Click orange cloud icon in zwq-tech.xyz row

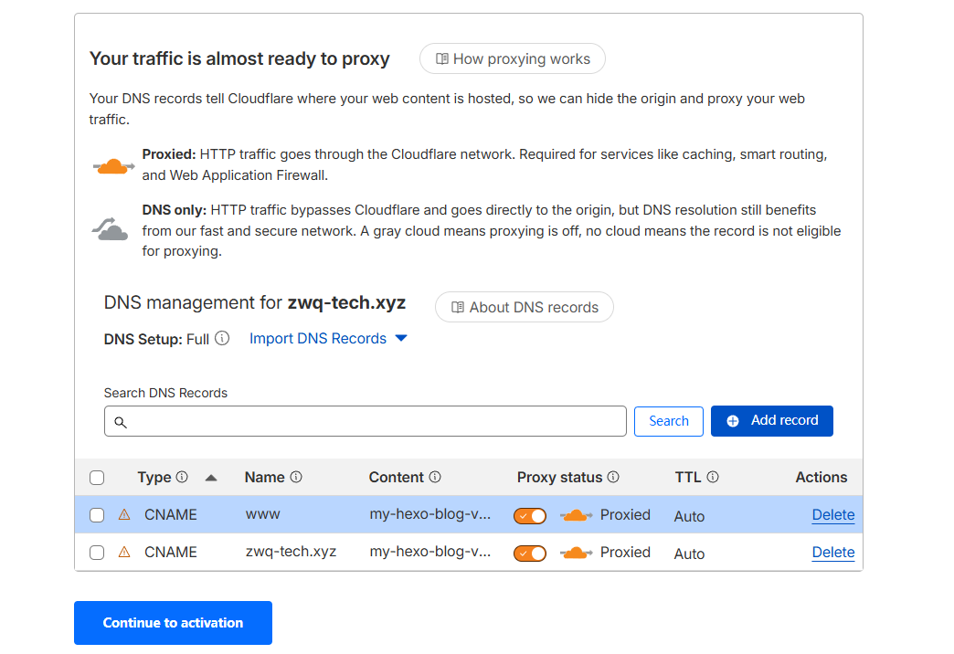(x=576, y=553)
